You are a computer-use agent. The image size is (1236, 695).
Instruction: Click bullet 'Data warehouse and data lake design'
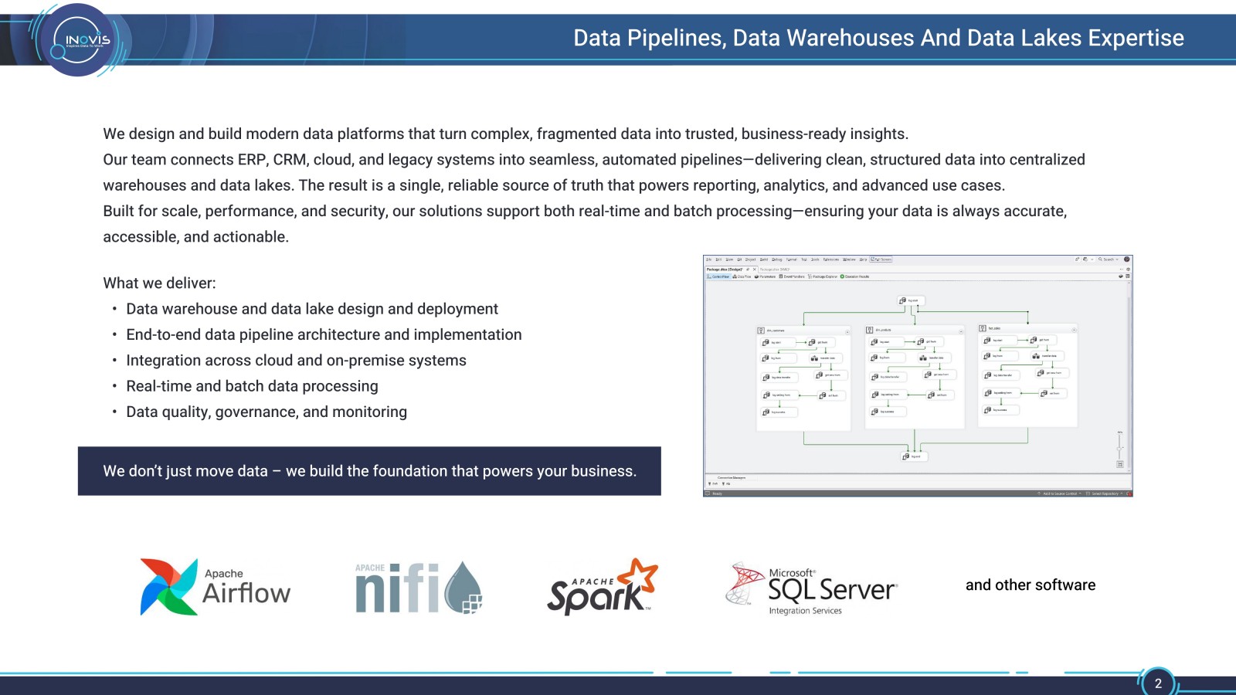[312, 309]
